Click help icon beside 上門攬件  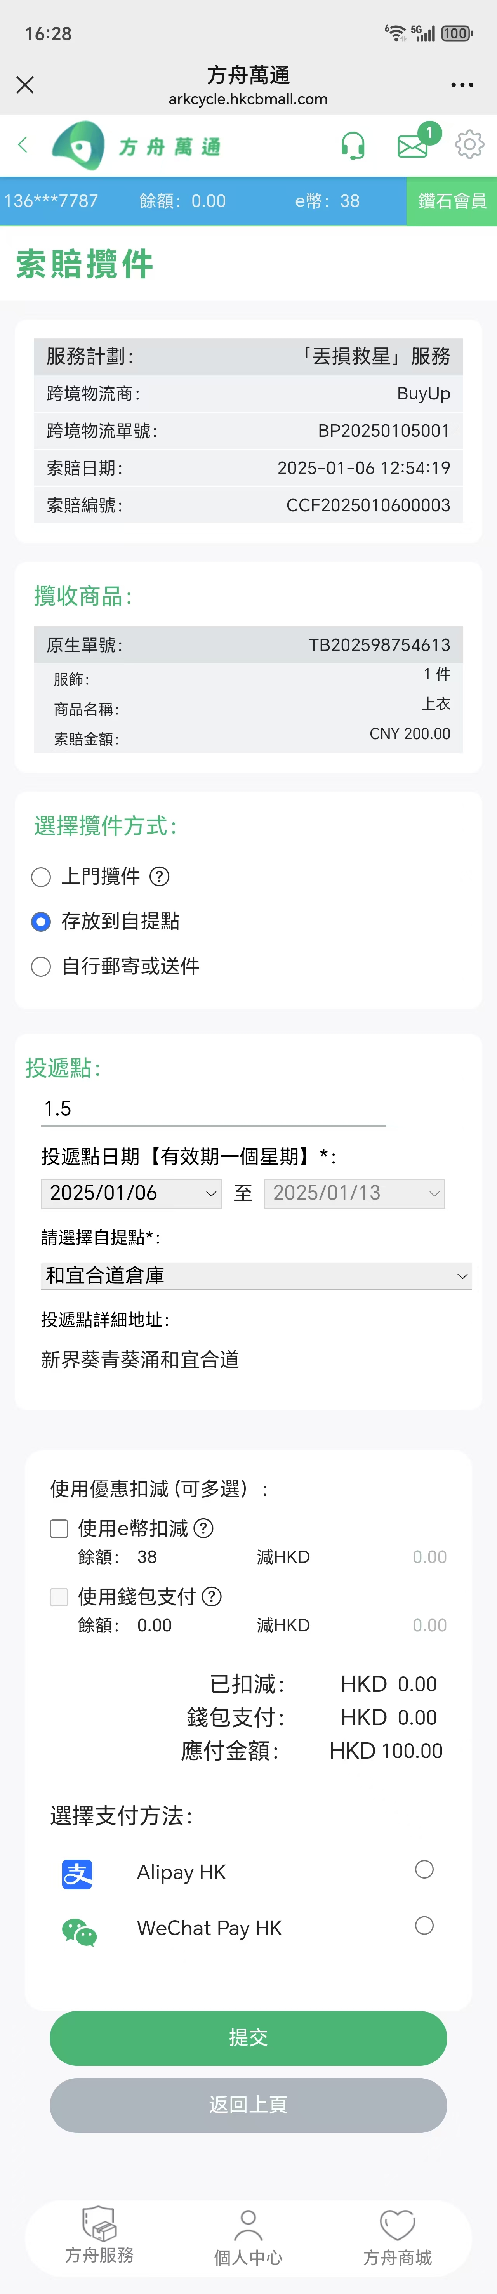point(160,876)
